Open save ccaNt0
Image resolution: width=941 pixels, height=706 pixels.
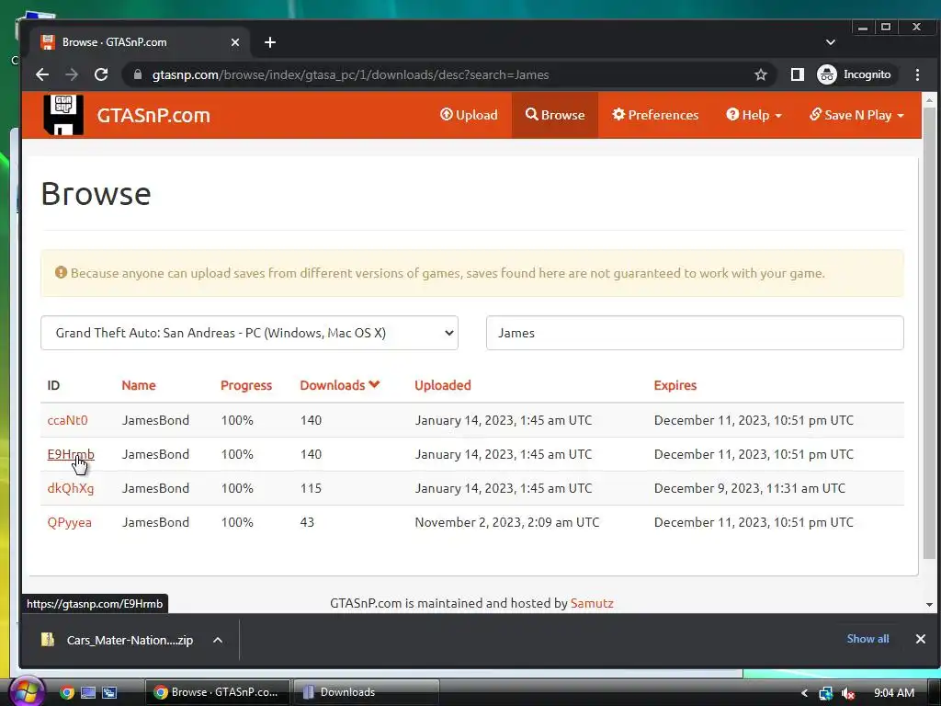click(67, 420)
